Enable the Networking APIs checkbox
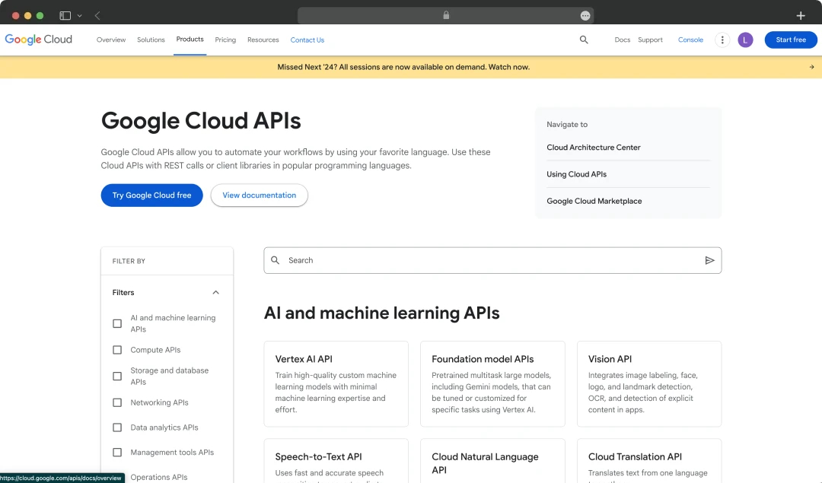The height and width of the screenshot is (483, 822). [x=117, y=402]
